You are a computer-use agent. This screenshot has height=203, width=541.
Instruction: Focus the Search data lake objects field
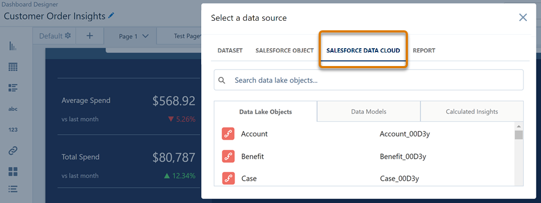[368, 80]
